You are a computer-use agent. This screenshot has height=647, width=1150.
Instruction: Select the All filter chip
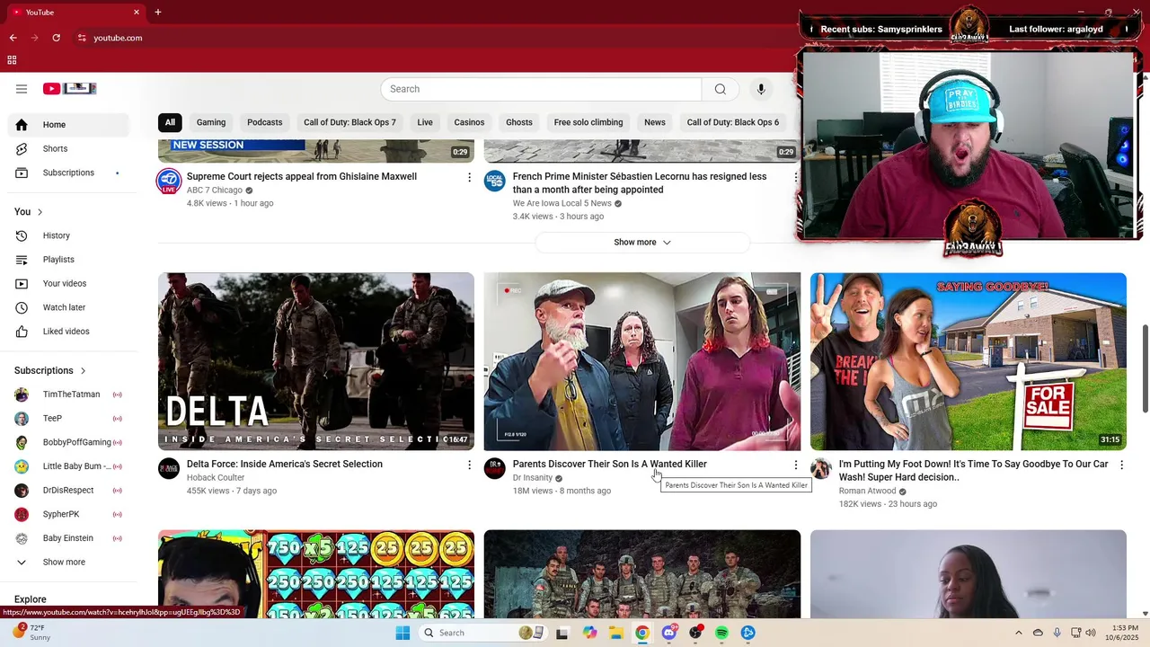coord(170,122)
